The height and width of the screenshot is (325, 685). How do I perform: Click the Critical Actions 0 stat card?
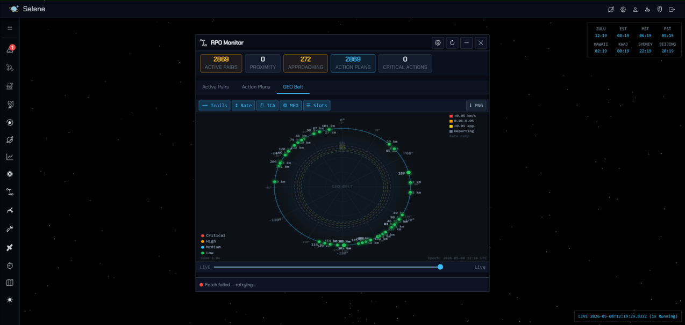[405, 63]
